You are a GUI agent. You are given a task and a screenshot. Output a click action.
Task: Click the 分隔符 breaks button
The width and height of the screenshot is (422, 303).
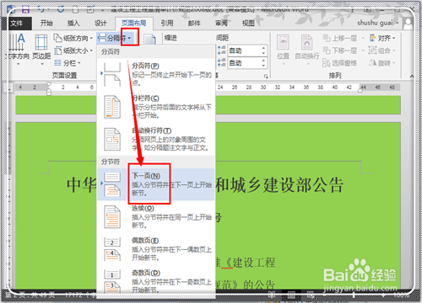[x=116, y=38]
